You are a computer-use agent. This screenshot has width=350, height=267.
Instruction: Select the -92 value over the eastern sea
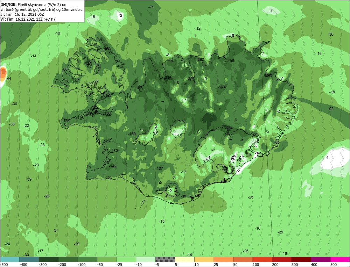point(331,109)
